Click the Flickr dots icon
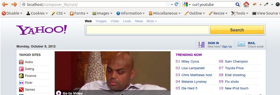This screenshot has height=95, width=280. [x=21, y=83]
